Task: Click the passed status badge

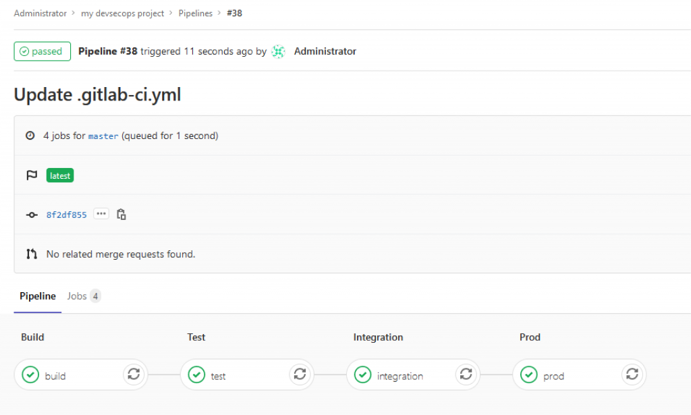Action: pyautogui.click(x=42, y=51)
